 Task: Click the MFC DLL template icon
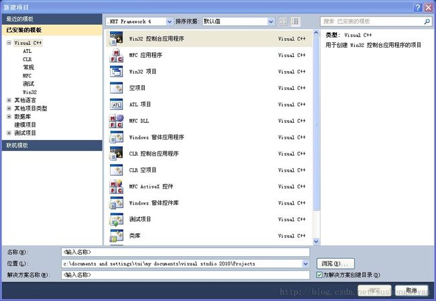(x=116, y=121)
